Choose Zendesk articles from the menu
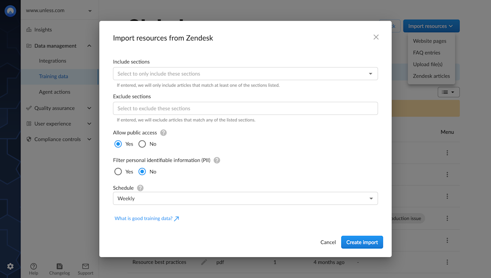The height and width of the screenshot is (278, 491). coord(431,76)
